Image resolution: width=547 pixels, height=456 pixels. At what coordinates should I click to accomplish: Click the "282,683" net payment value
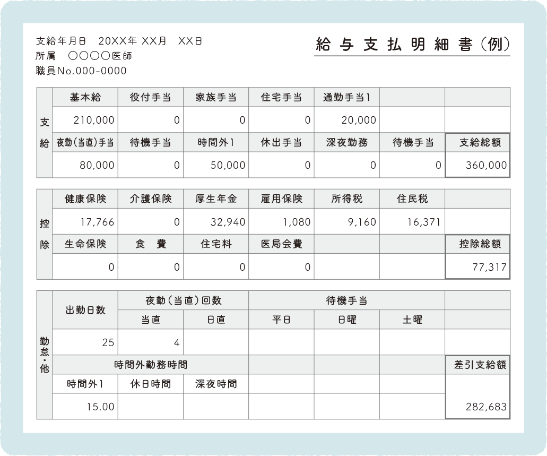click(x=487, y=407)
